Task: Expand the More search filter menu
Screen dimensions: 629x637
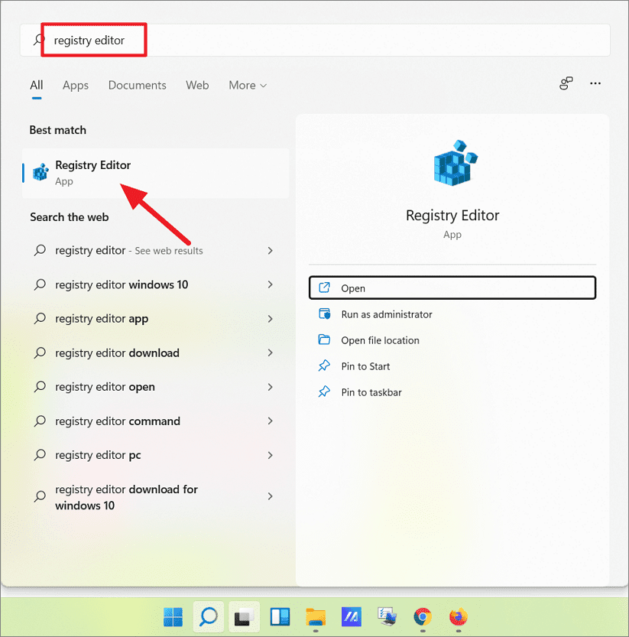Action: [247, 85]
